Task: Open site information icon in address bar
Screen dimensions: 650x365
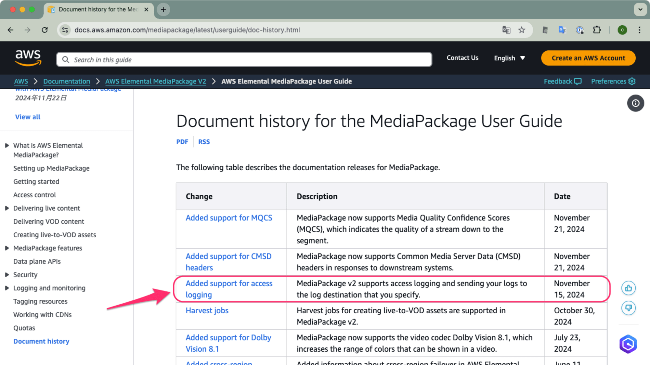Action: [65, 30]
